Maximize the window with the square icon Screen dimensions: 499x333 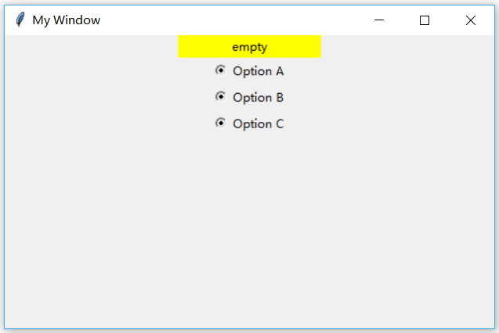(x=425, y=20)
